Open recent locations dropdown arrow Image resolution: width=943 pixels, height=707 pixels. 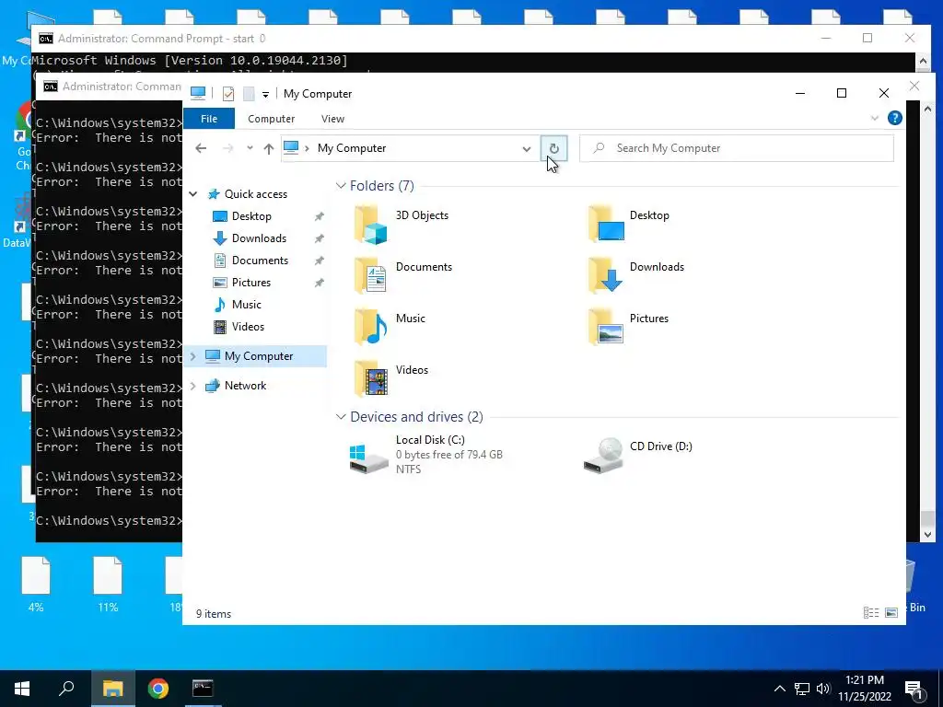point(250,148)
